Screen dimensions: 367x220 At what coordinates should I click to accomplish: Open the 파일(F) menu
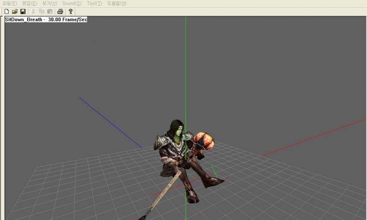tap(10, 3)
